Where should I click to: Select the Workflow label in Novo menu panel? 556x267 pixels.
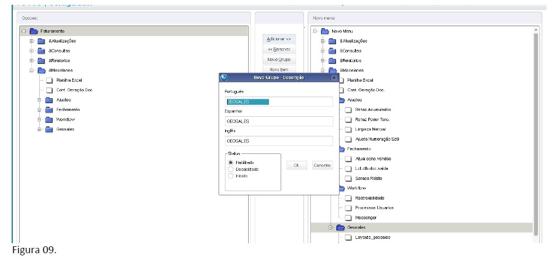[357, 188]
